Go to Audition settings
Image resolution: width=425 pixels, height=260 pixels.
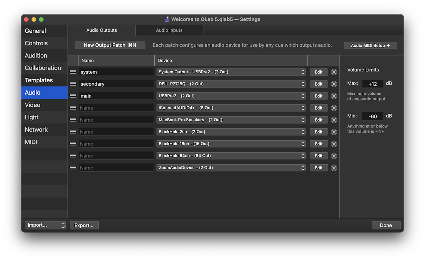pyautogui.click(x=44, y=56)
